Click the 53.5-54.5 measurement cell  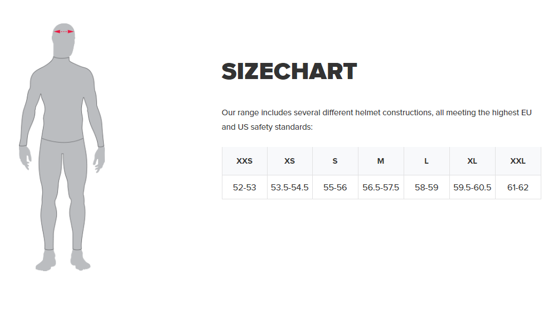290,188
